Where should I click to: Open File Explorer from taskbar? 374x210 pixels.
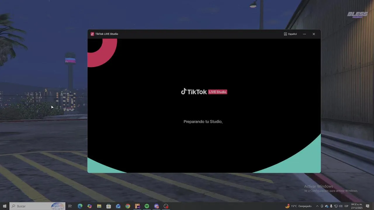click(x=99, y=206)
